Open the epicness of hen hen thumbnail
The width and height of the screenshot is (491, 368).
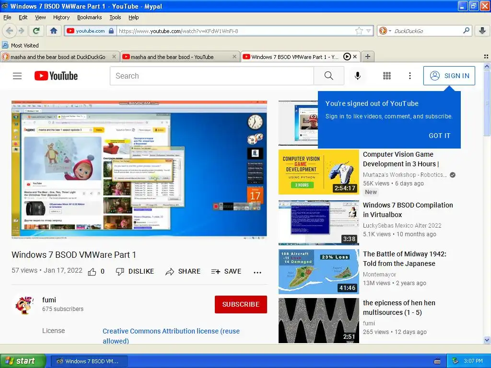318,321
